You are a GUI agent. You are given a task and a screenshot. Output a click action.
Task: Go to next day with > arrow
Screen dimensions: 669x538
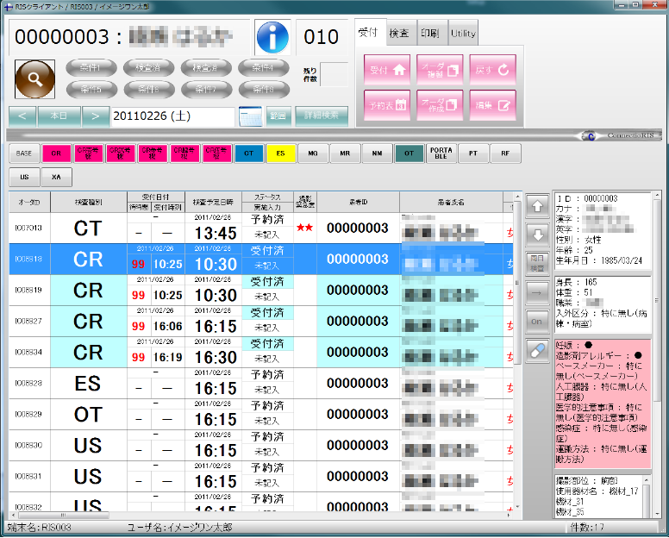coord(97,116)
